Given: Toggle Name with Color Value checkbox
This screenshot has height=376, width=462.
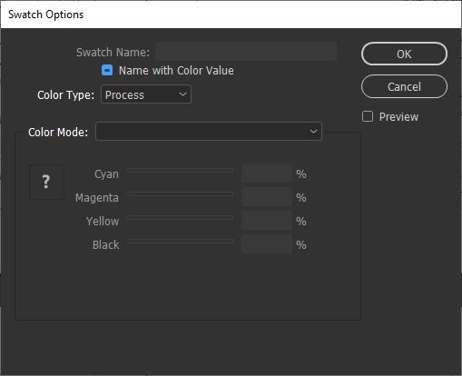Looking at the screenshot, I should [107, 70].
